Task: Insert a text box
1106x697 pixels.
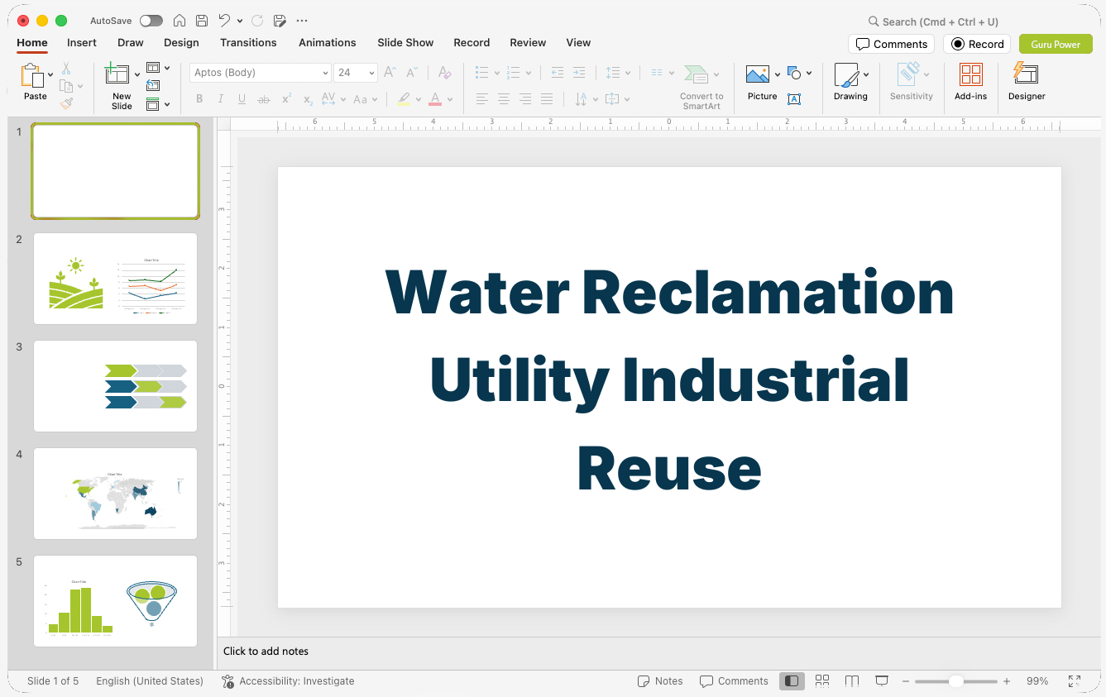Action: tap(794, 99)
